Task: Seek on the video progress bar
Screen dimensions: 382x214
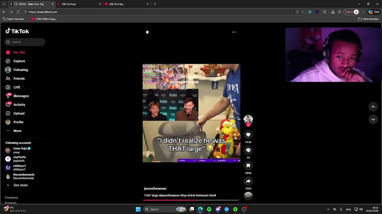Action: pyautogui.click(x=191, y=200)
